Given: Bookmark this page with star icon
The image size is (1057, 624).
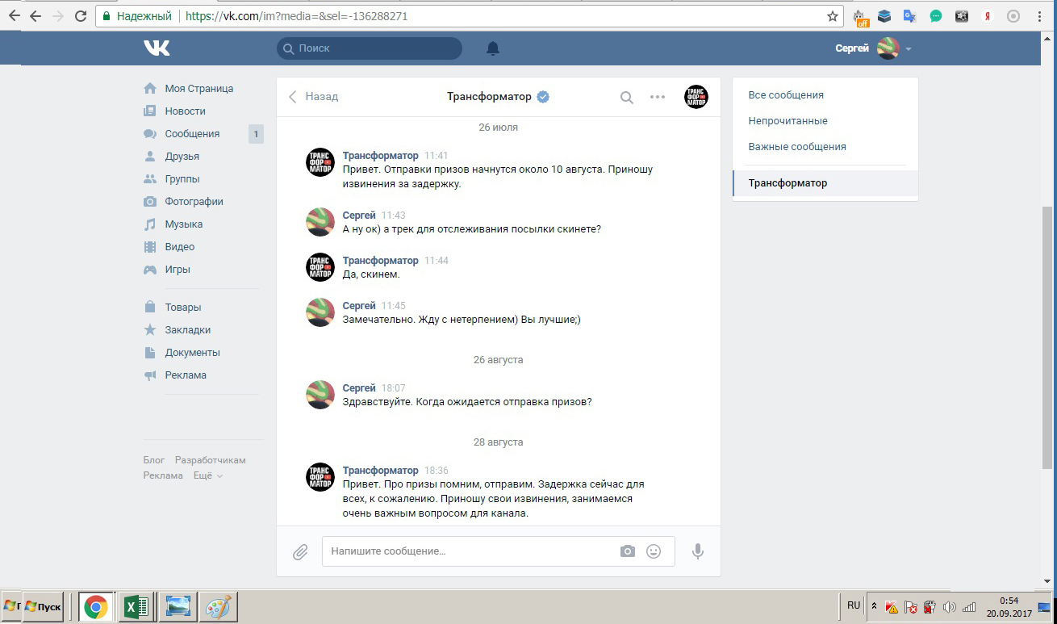Looking at the screenshot, I should point(833,16).
